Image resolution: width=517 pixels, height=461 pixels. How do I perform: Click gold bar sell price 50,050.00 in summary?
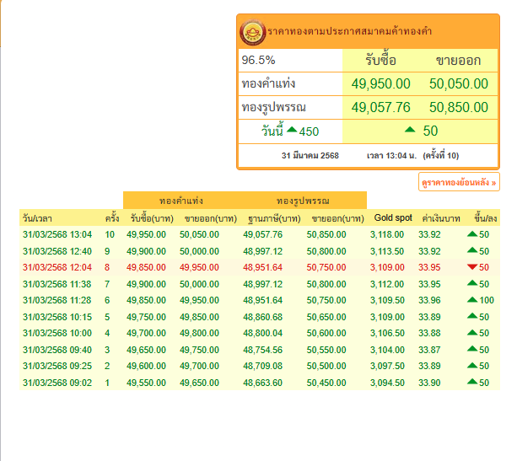(x=458, y=83)
